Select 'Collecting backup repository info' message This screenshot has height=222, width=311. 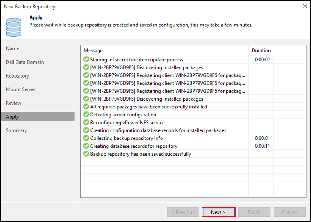126,138
